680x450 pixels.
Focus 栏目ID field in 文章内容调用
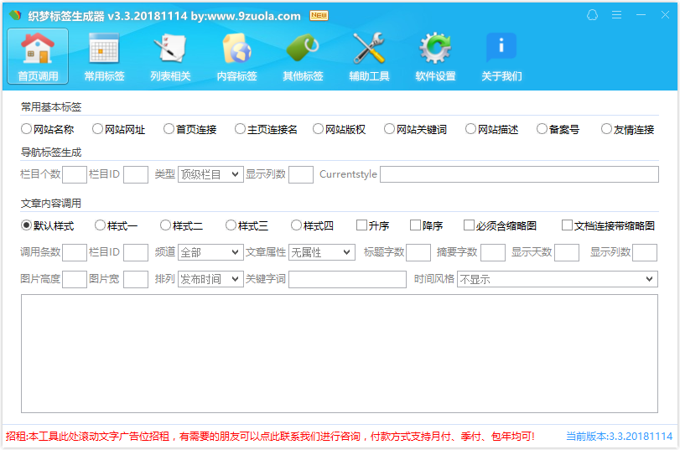click(136, 252)
